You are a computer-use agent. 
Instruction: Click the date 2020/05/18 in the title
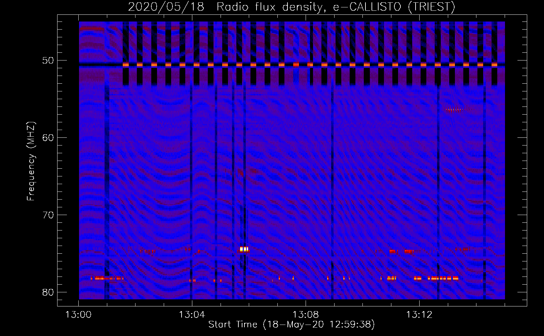click(x=166, y=7)
